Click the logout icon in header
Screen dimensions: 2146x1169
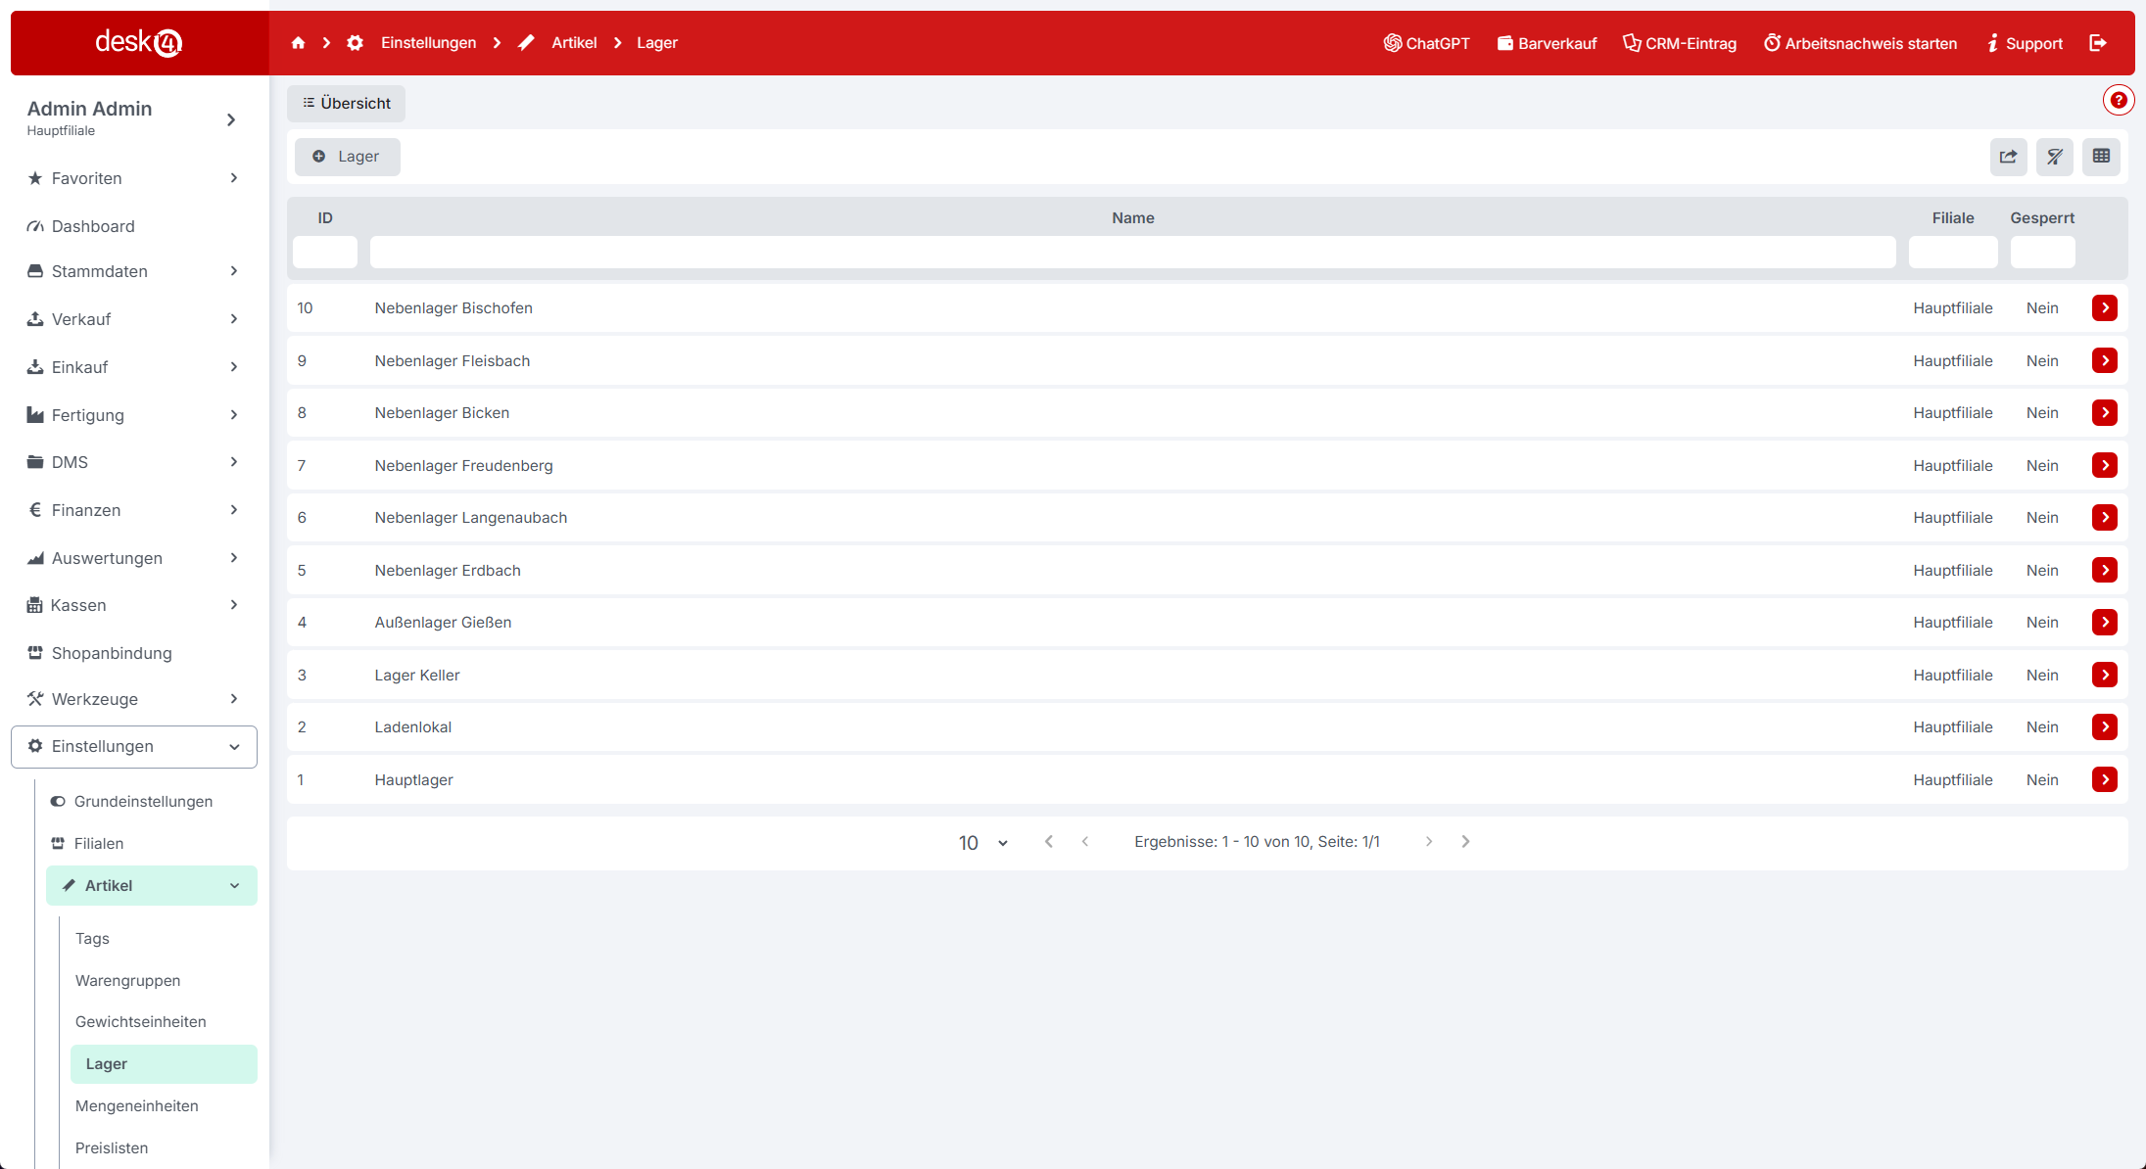pos(2097,43)
